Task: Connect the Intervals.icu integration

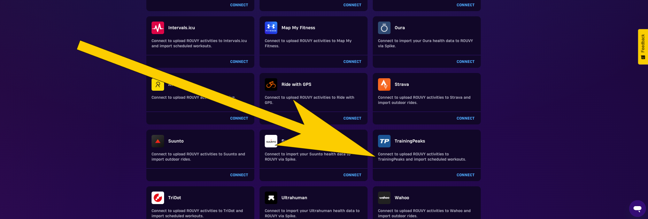Action: (239, 62)
